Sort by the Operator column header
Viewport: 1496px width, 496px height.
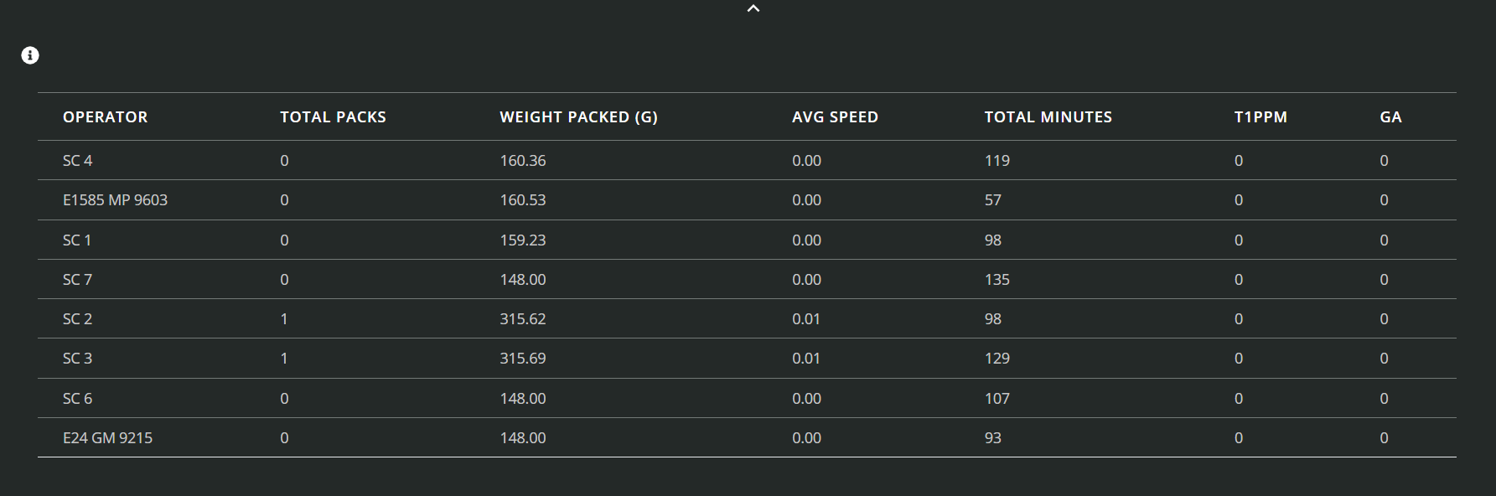(105, 117)
